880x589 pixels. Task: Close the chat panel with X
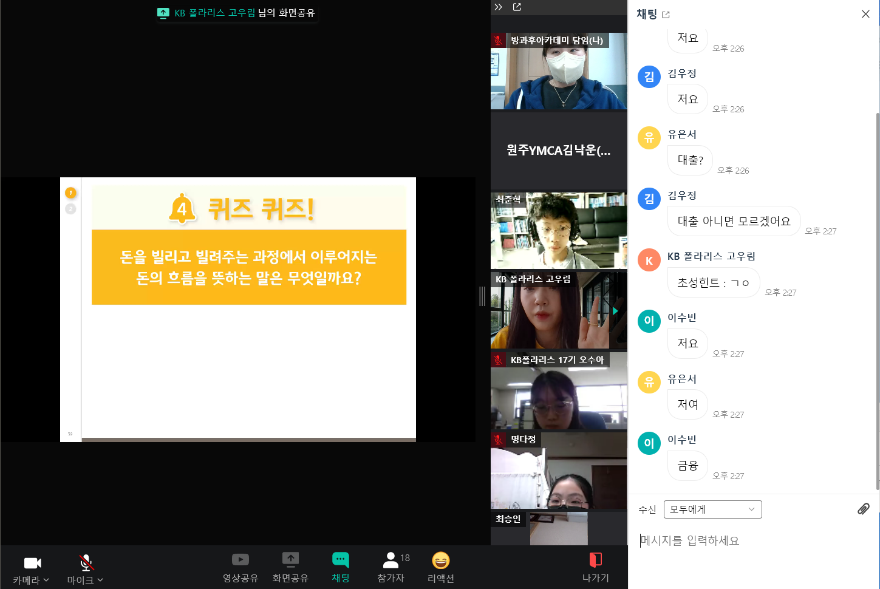(x=865, y=14)
